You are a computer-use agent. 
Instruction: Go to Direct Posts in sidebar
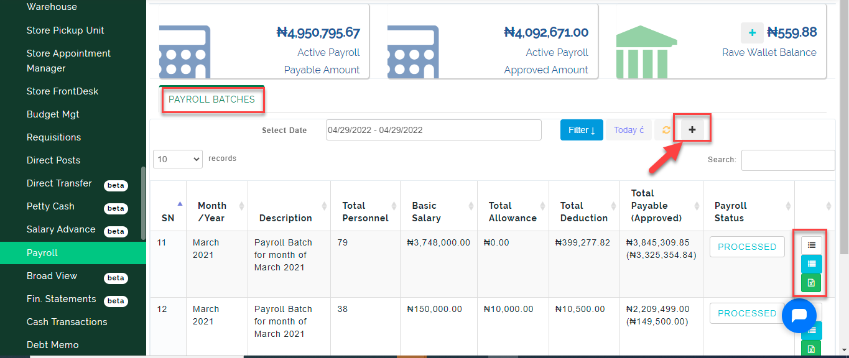click(x=53, y=160)
